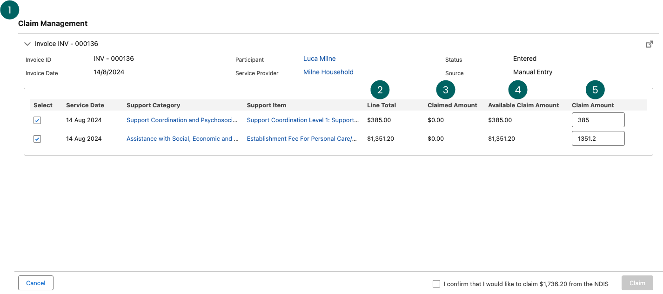The width and height of the screenshot is (663, 294).
Task: Deselect the Establishment Fee line item checkbox
Action: pos(37,139)
